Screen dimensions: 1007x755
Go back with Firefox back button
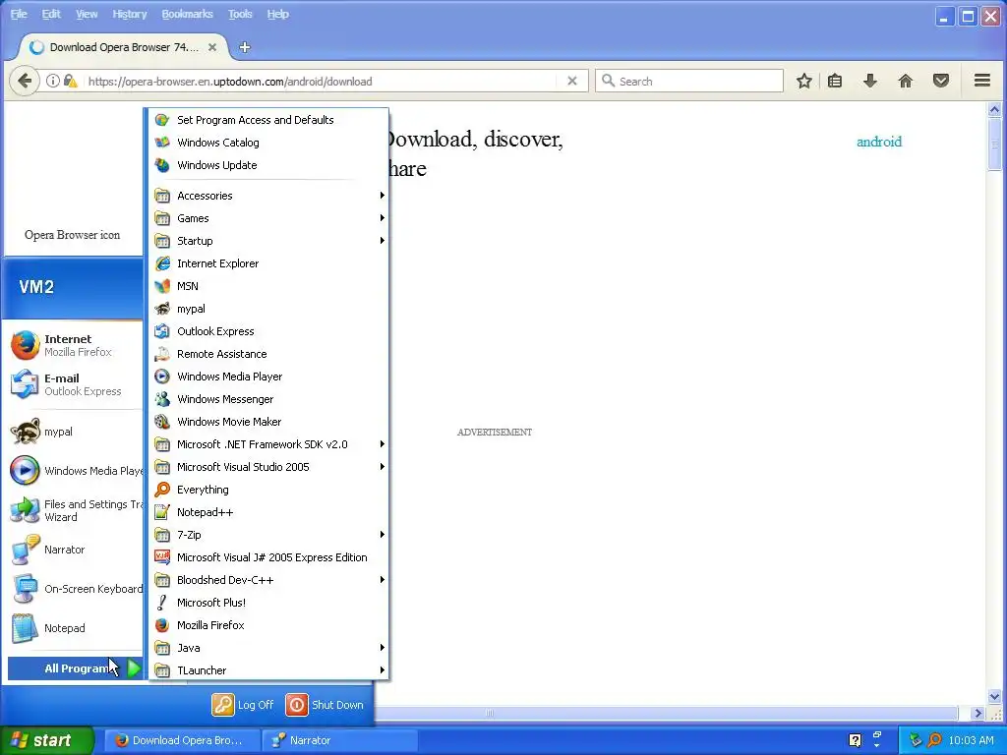(25, 81)
